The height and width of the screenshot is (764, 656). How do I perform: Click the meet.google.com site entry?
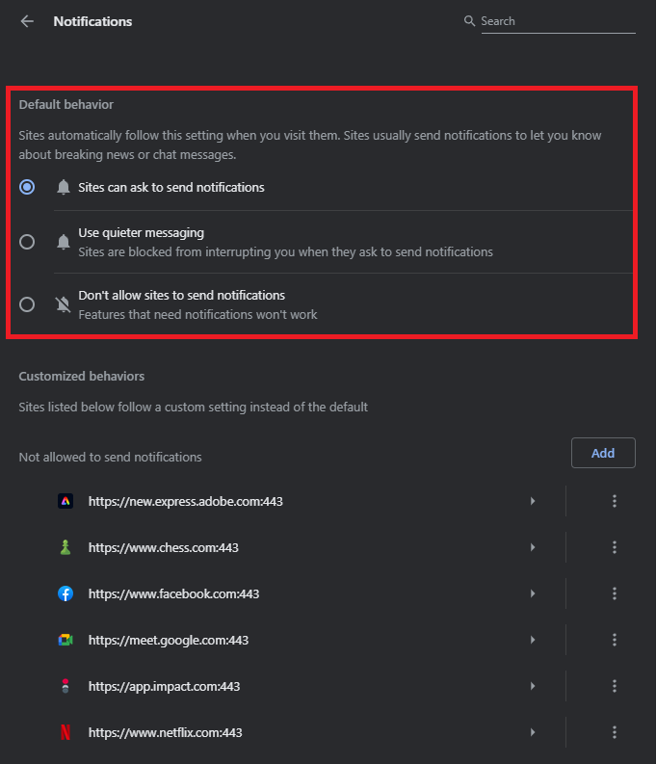pyautogui.click(x=164, y=640)
